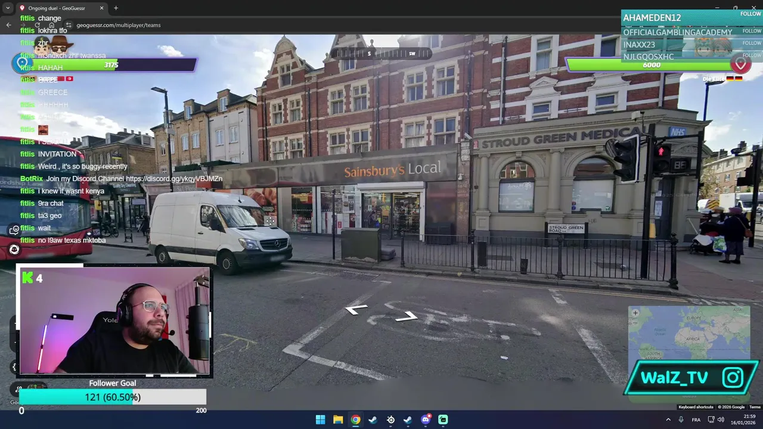Open the white gear icon in the taskbar
The width and height of the screenshot is (763, 429).
click(x=390, y=419)
